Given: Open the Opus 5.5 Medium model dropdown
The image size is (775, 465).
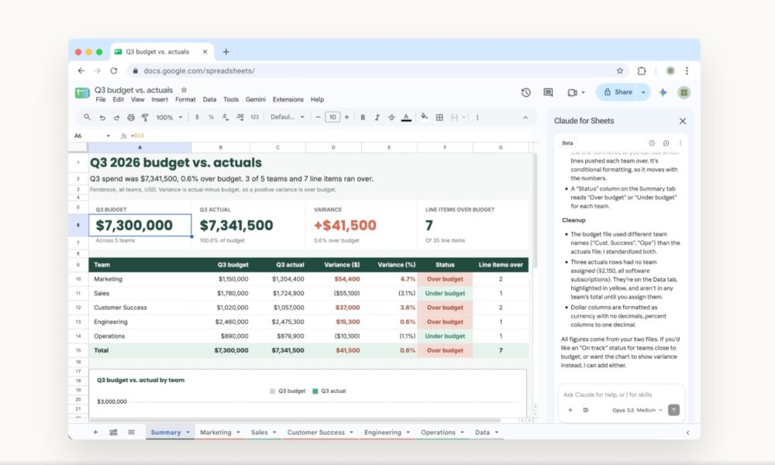Looking at the screenshot, I should coord(637,410).
